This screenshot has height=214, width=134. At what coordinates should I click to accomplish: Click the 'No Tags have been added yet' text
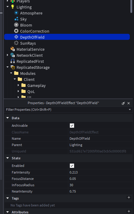click(33, 205)
